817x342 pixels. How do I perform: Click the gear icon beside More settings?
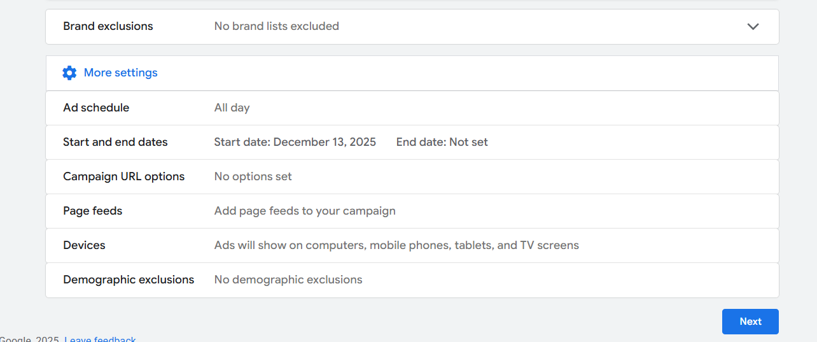[69, 73]
